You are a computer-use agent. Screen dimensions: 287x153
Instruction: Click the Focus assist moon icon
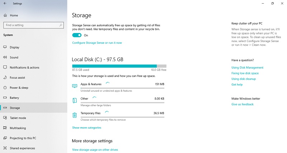coord(5,78)
